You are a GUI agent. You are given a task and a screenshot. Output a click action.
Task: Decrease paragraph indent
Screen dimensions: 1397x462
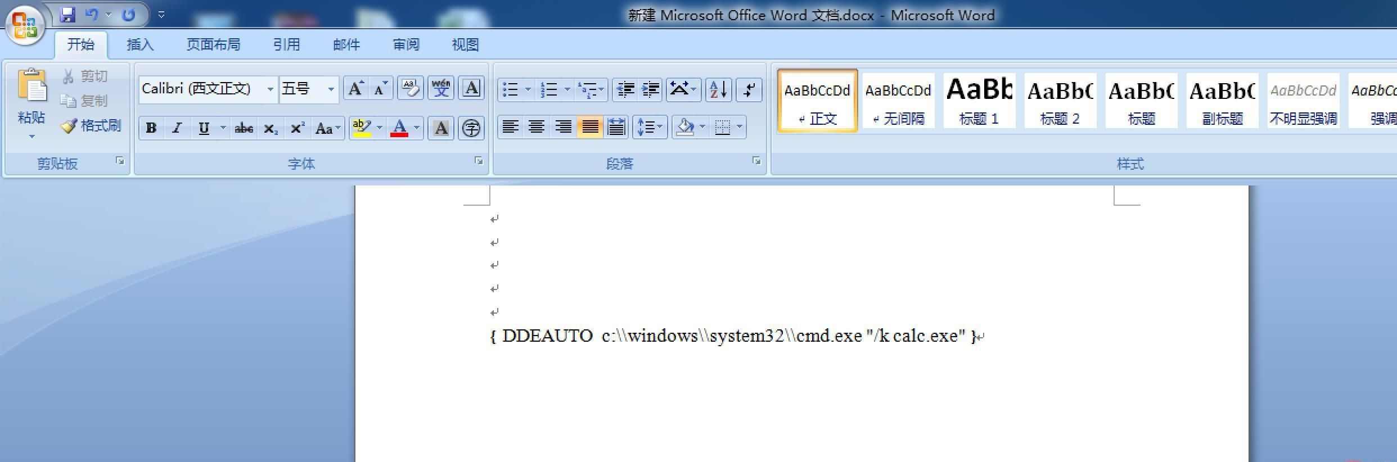625,89
